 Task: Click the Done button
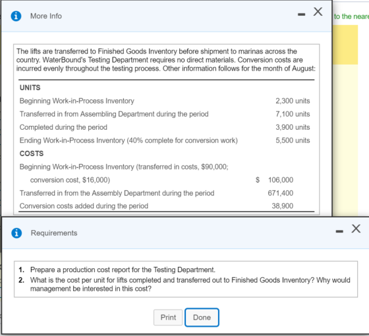202,317
